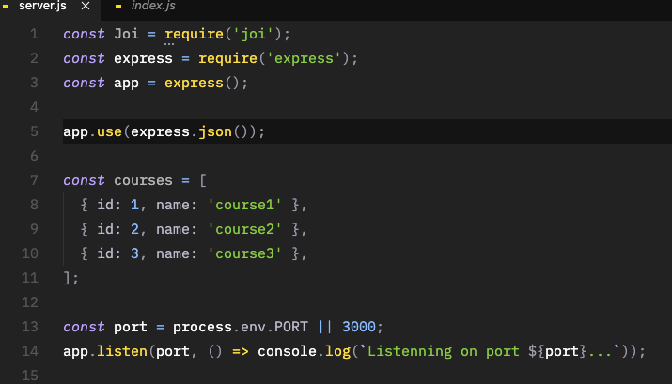Screen dimensions: 672x384
Task: Click id value 2 on line 9
Action: click(134, 229)
